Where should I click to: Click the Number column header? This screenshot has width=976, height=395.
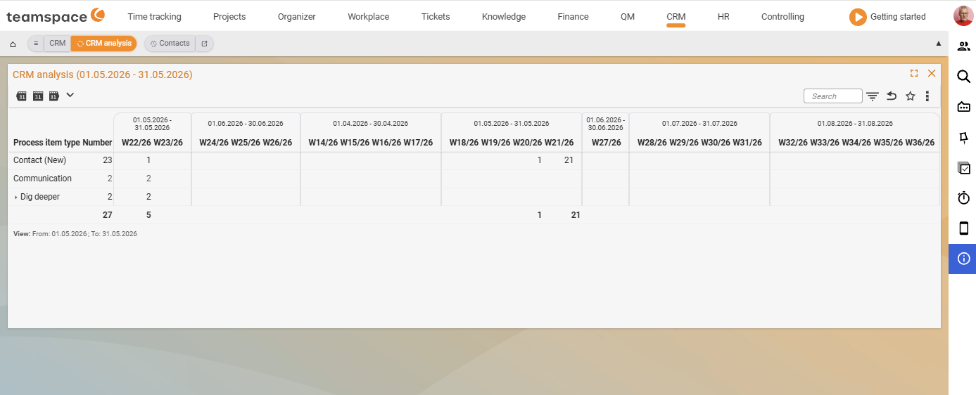(x=97, y=143)
